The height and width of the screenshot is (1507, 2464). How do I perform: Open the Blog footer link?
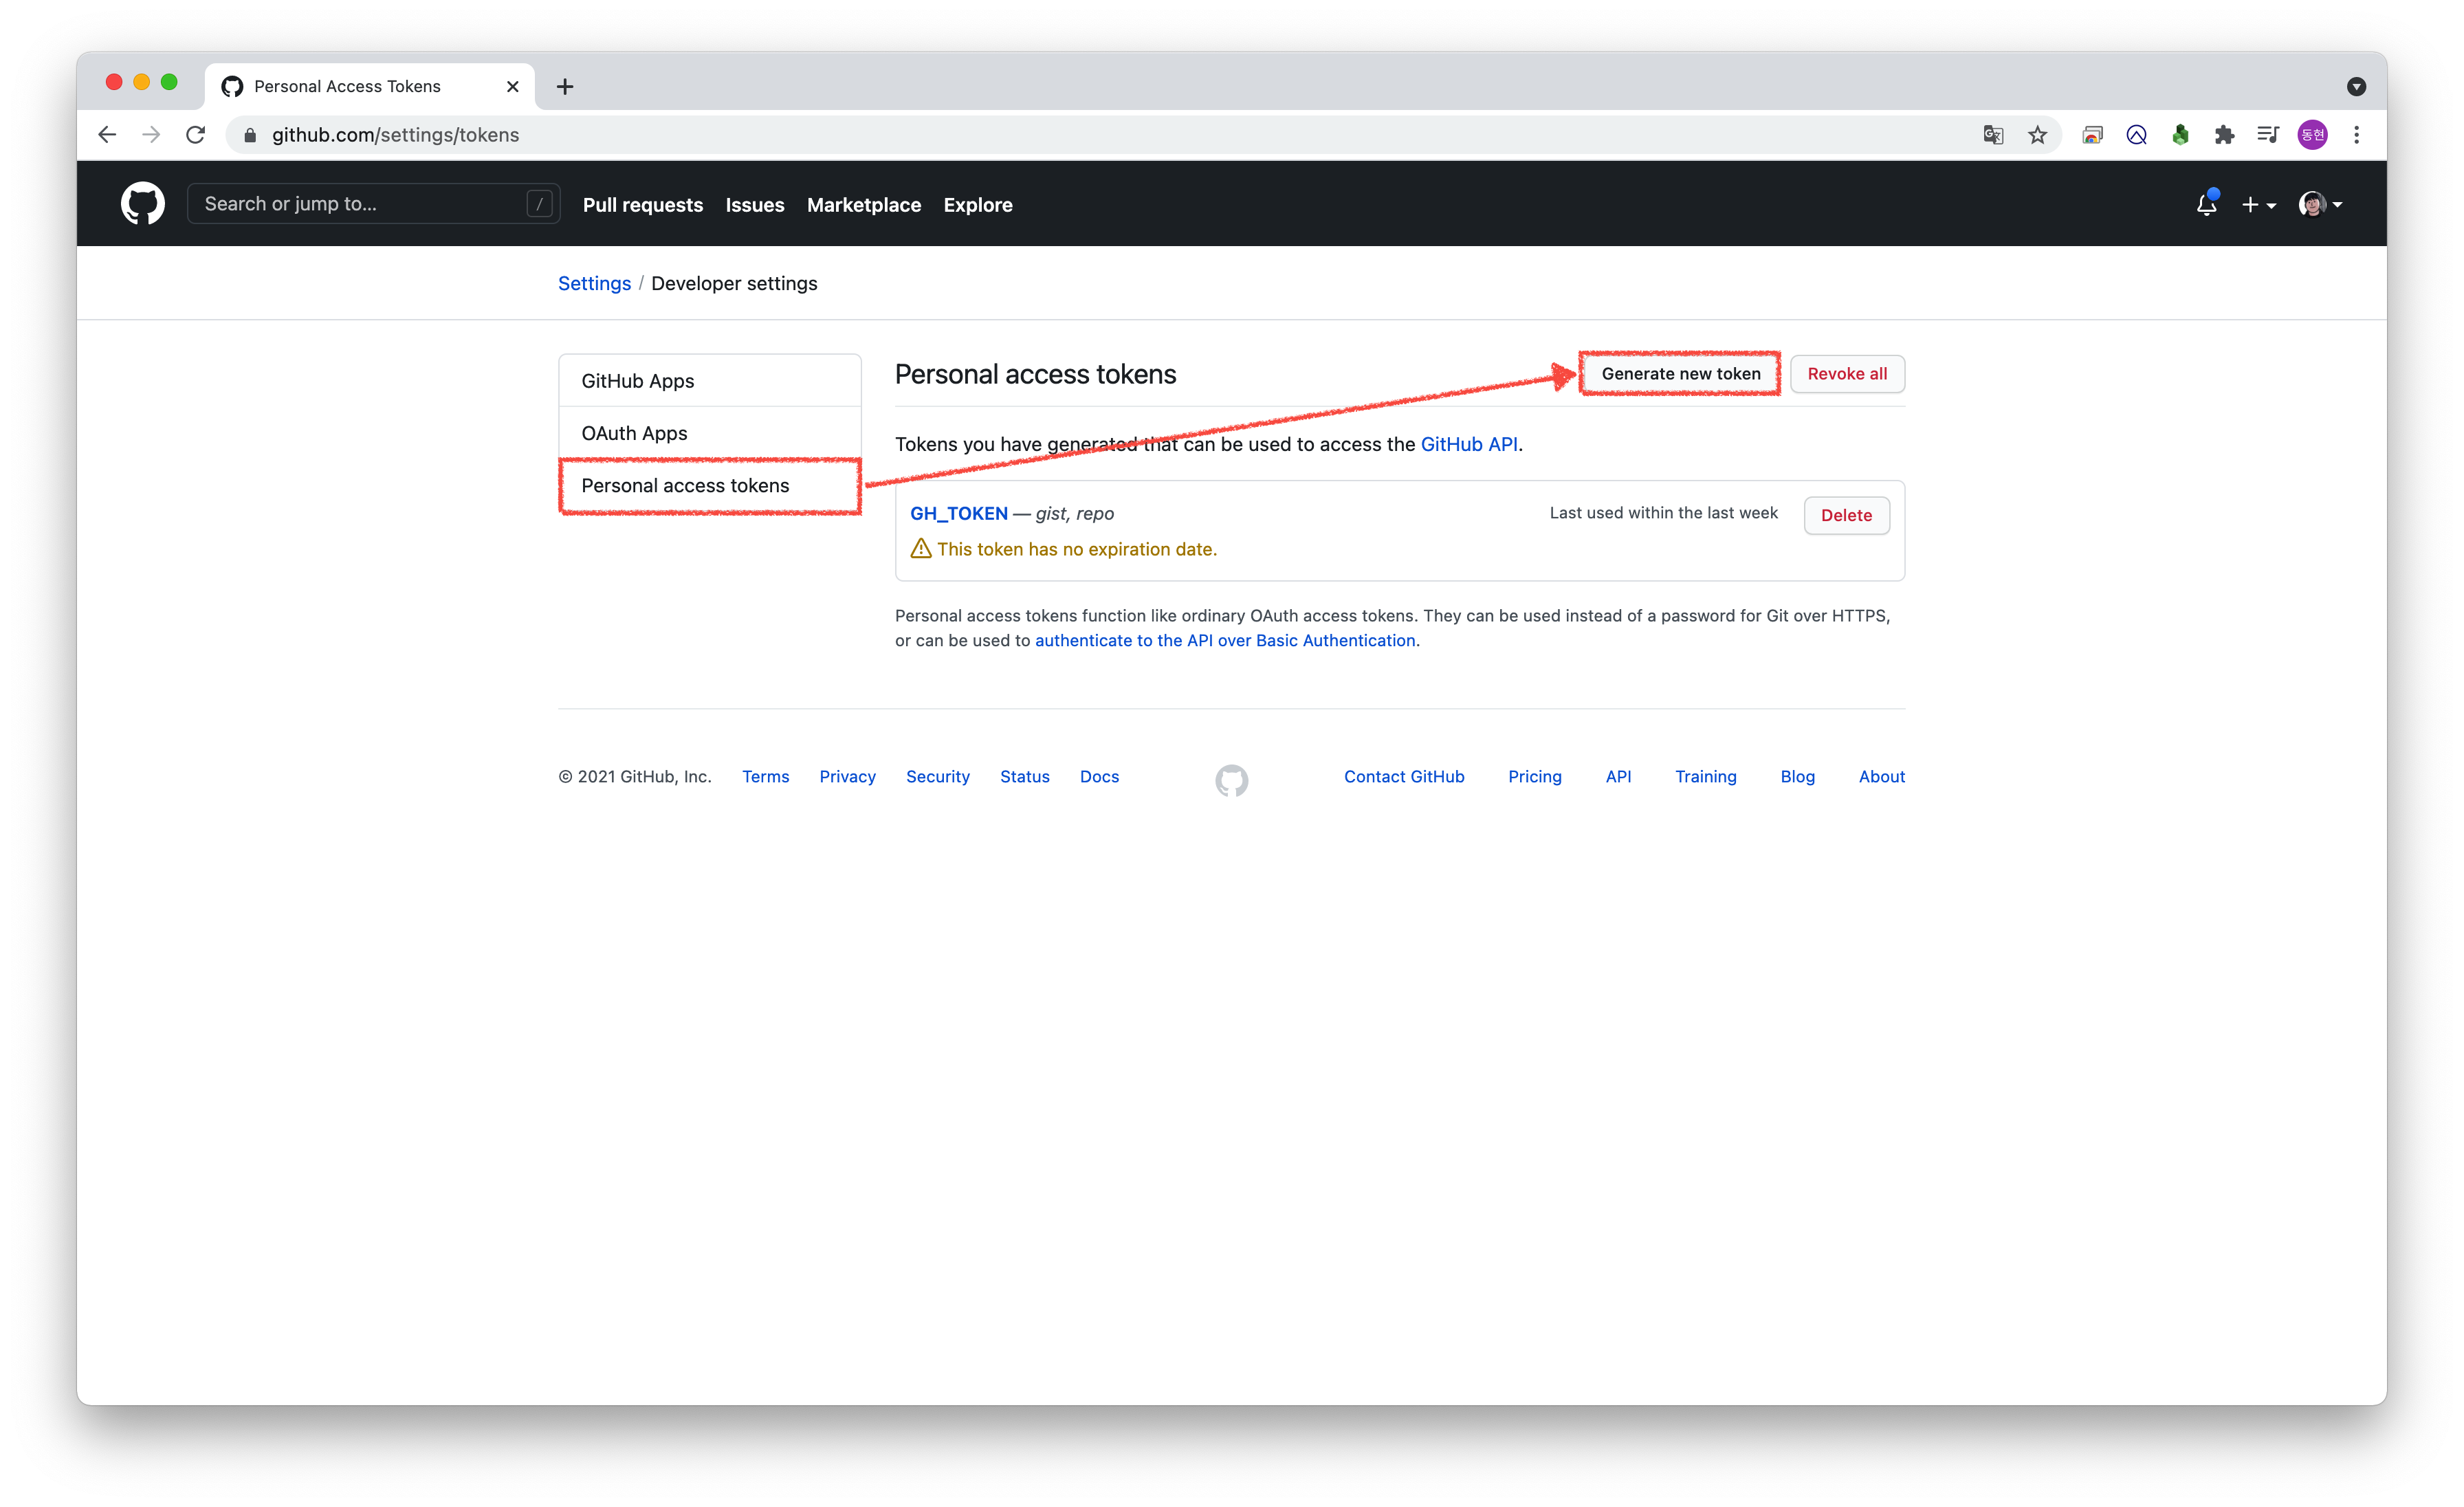coord(1797,777)
